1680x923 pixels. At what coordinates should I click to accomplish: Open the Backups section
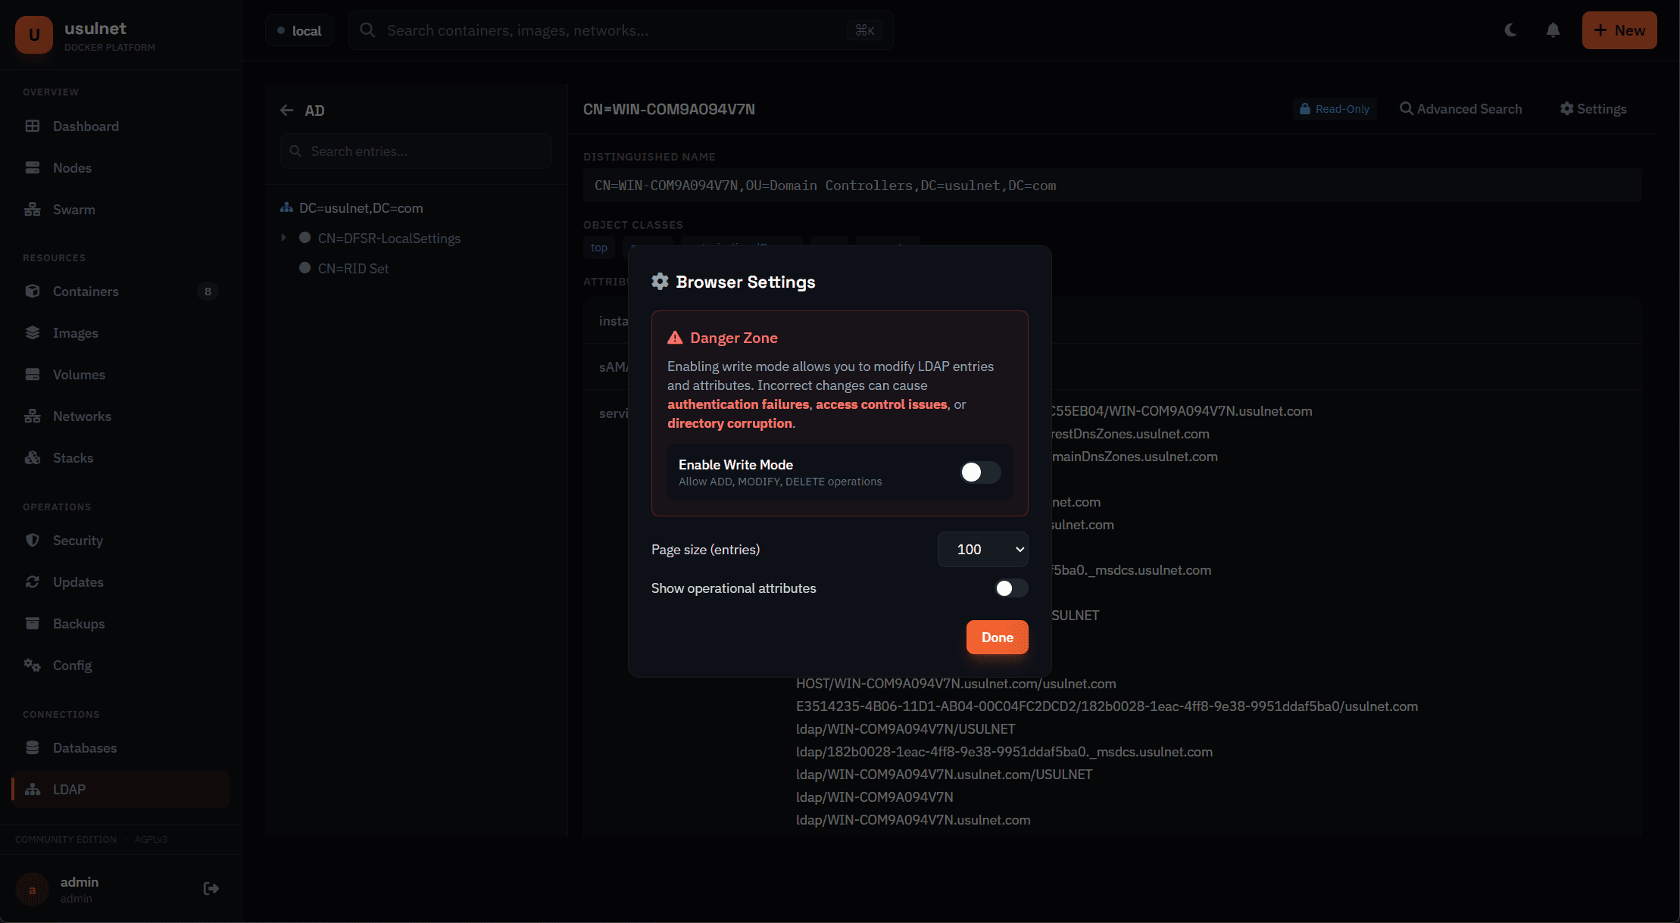click(79, 623)
